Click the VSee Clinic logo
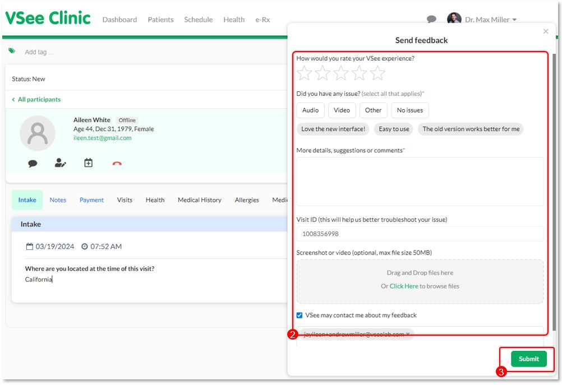 coord(48,18)
